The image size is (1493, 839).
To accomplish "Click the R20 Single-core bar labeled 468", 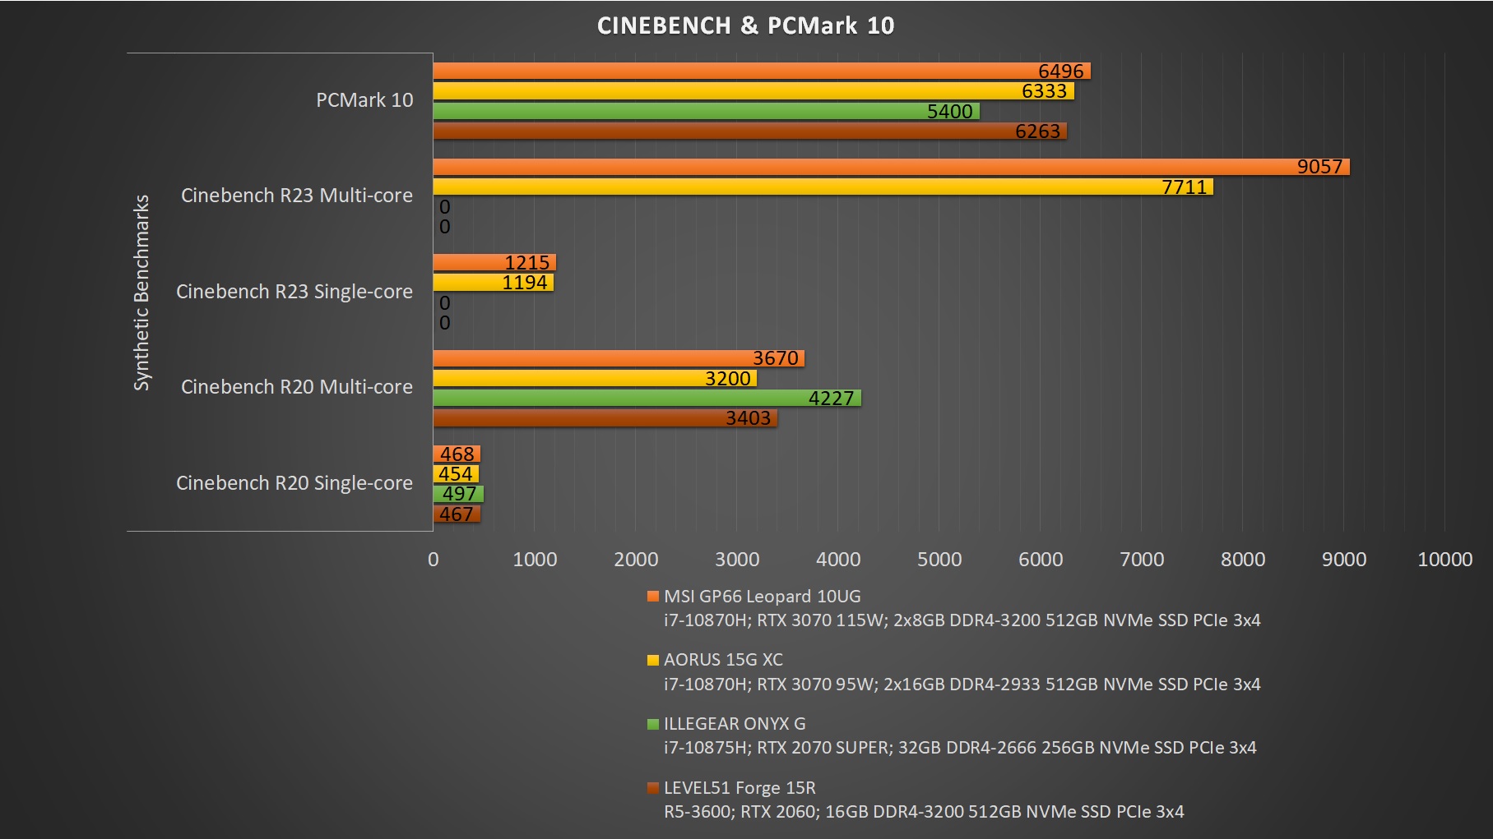I will 457,454.
